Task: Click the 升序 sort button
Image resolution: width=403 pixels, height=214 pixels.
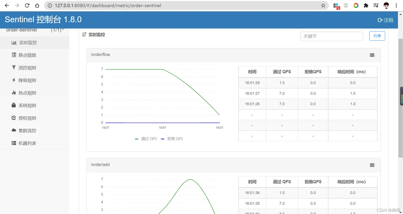Action: point(377,36)
